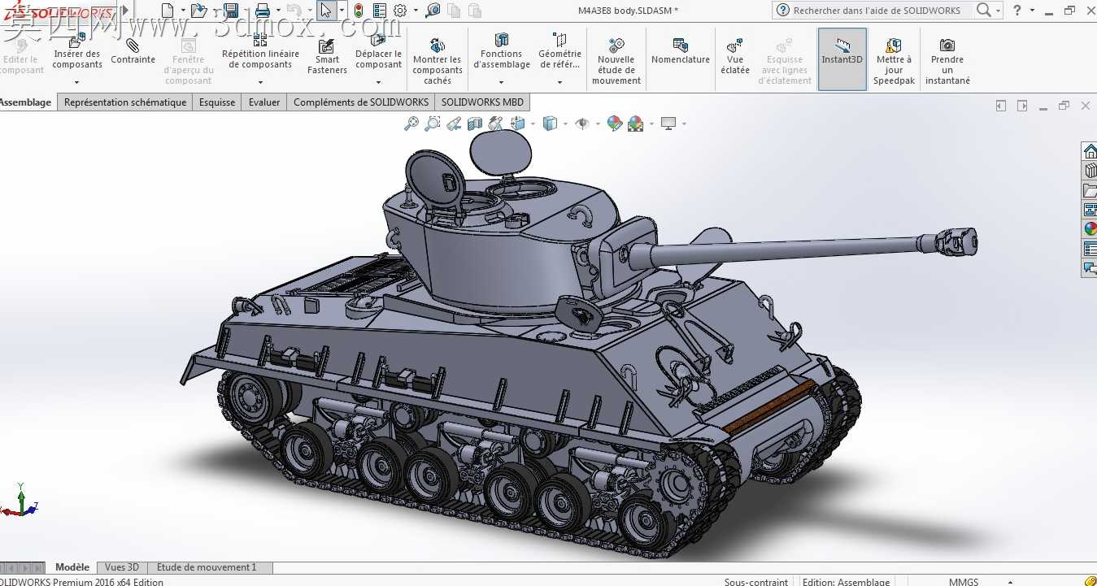Expand the Apply Scene dropdown arrow
Image resolution: width=1097 pixels, height=586 pixels.
pos(651,124)
